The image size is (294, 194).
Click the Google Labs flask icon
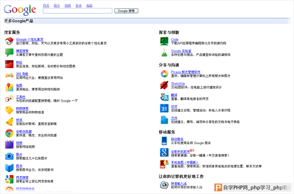164,53
